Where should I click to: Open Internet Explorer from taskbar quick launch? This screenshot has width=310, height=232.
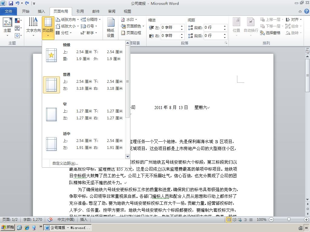click(27, 227)
